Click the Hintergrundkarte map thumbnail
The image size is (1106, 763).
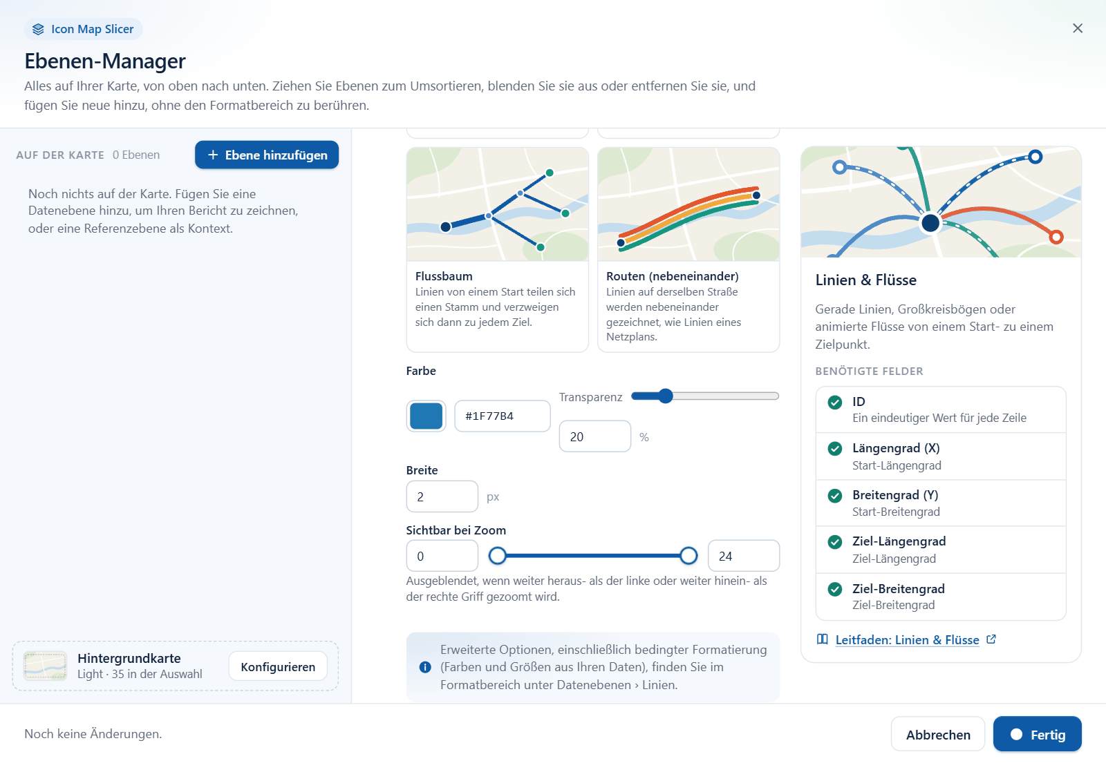pyautogui.click(x=45, y=666)
